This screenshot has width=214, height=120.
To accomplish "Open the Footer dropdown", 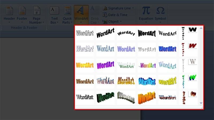I will pyautogui.click(x=22, y=15).
